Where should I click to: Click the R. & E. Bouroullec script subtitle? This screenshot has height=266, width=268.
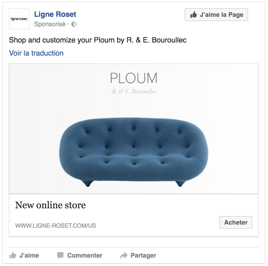pyautogui.click(x=133, y=92)
